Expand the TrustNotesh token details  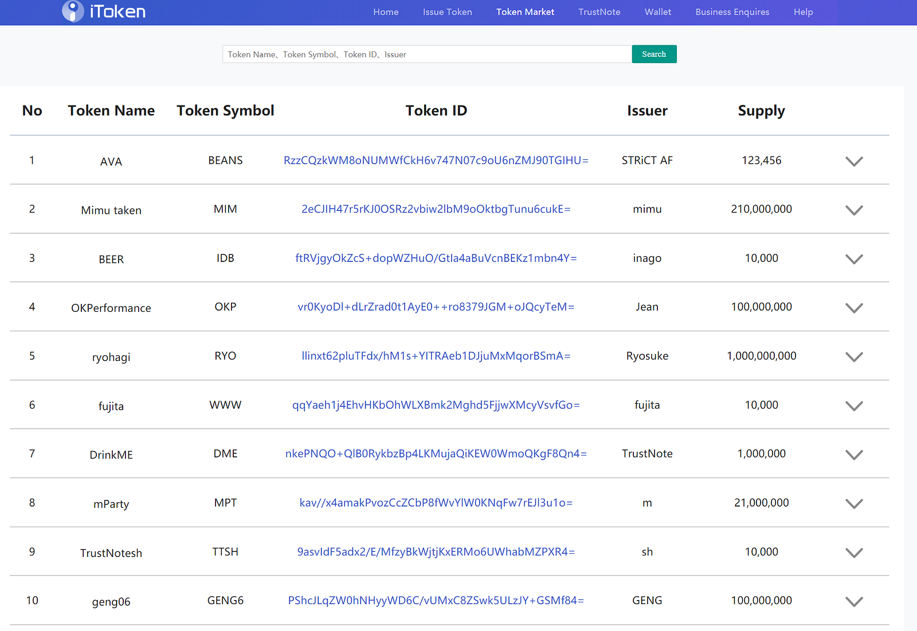(854, 553)
